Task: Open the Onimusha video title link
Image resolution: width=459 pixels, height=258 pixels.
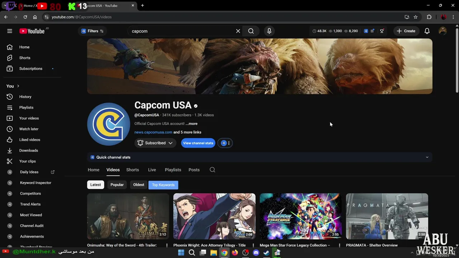Action: coord(122,245)
